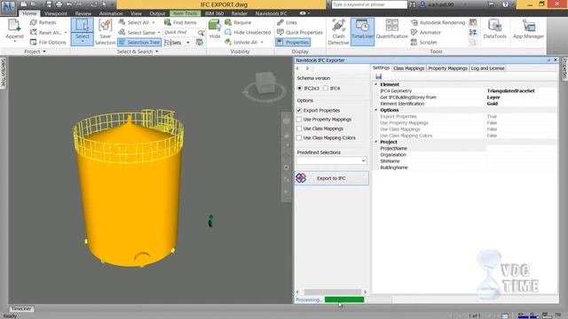Click the green Processing progress bar
The image size is (568, 319).
[x=344, y=300]
